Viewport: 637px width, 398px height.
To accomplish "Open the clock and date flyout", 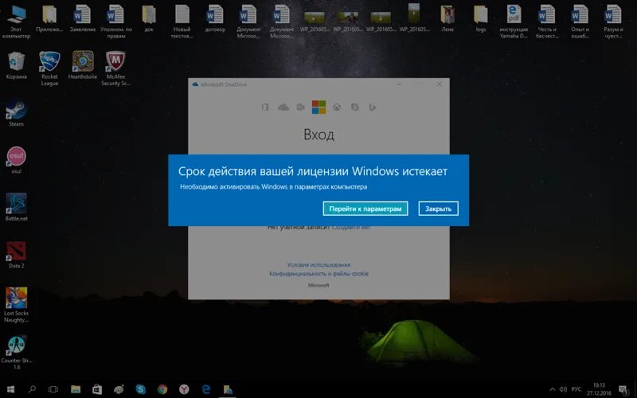I will (x=599, y=389).
